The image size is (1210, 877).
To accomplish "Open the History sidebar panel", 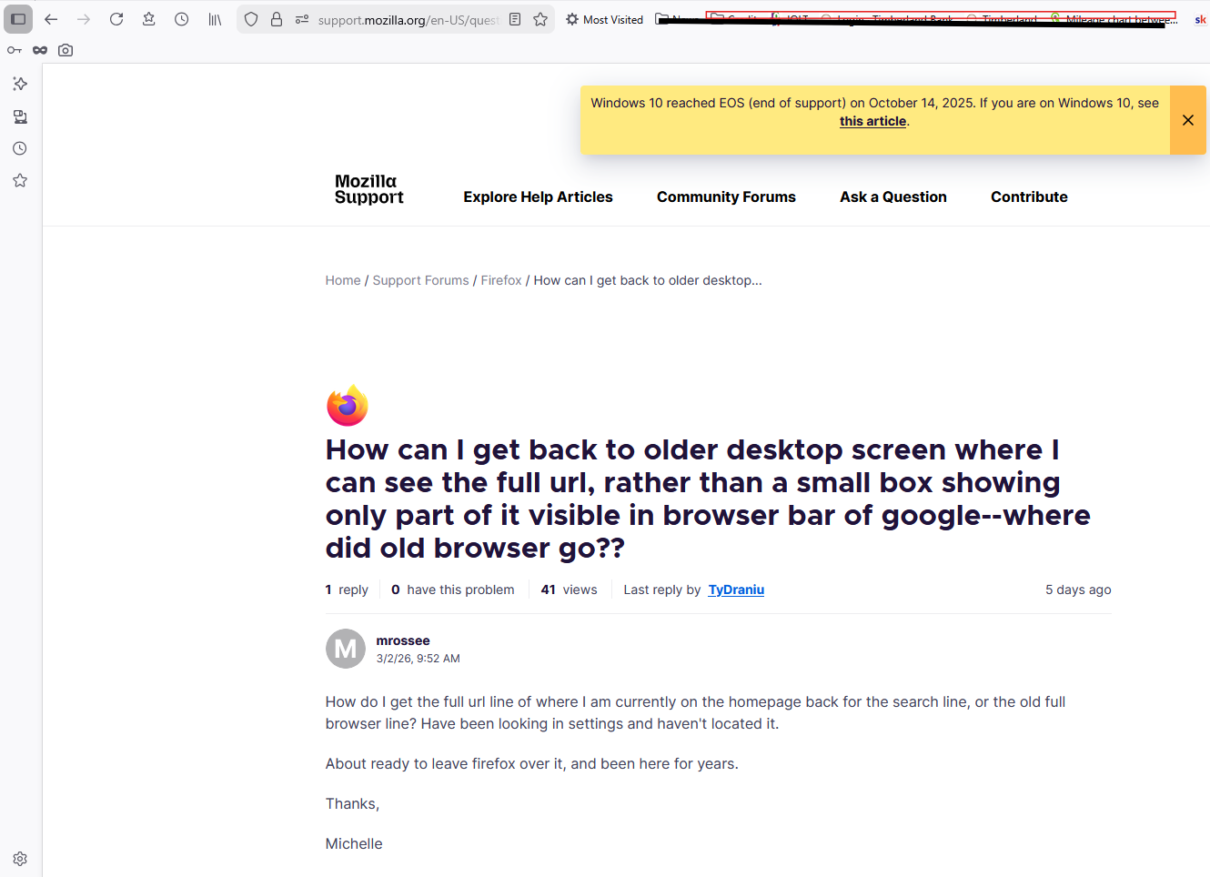I will 20,148.
